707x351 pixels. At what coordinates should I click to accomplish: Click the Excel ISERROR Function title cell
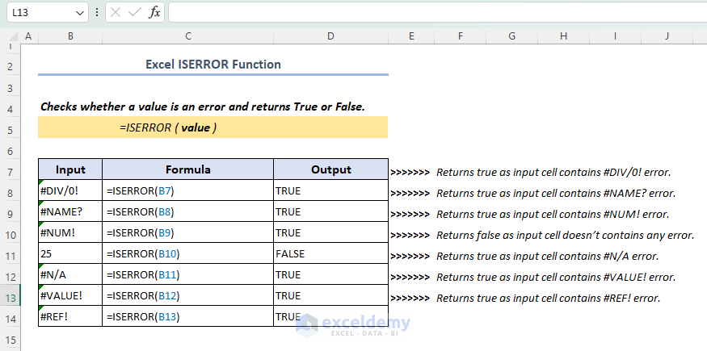click(x=213, y=65)
